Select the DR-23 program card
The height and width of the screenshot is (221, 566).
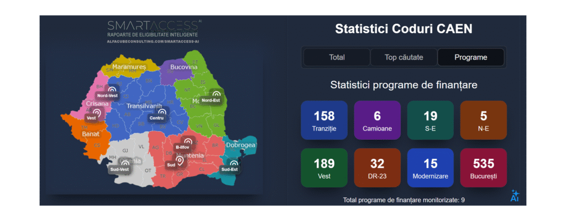pyautogui.click(x=377, y=168)
